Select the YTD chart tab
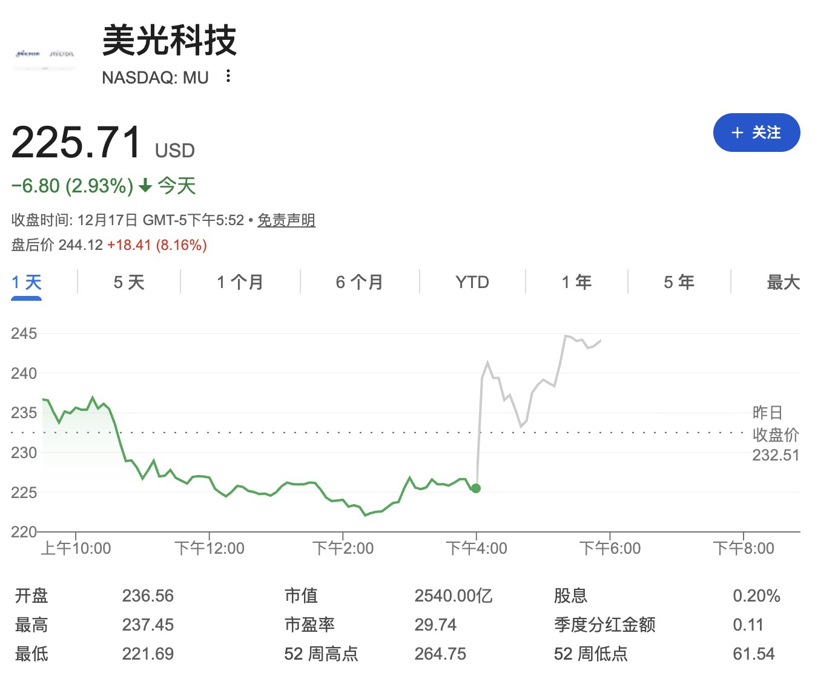 click(x=472, y=282)
